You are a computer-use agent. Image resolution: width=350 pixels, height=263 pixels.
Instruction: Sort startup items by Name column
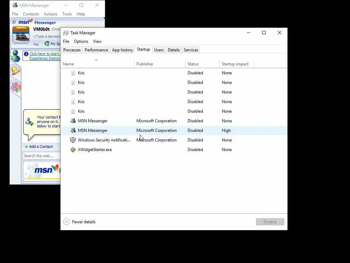(x=97, y=64)
